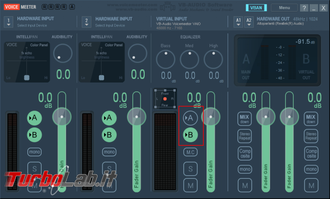Viewport: 330px width, 199px height.
Task: Toggle Stereo Repeat on bus B
Action: (311, 136)
